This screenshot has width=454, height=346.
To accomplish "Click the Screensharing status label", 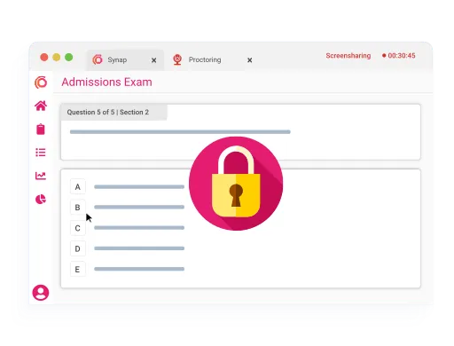I will pos(348,56).
